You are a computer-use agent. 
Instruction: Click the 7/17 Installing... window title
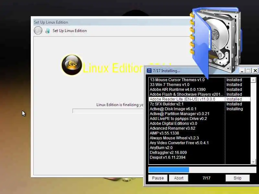click(166, 71)
